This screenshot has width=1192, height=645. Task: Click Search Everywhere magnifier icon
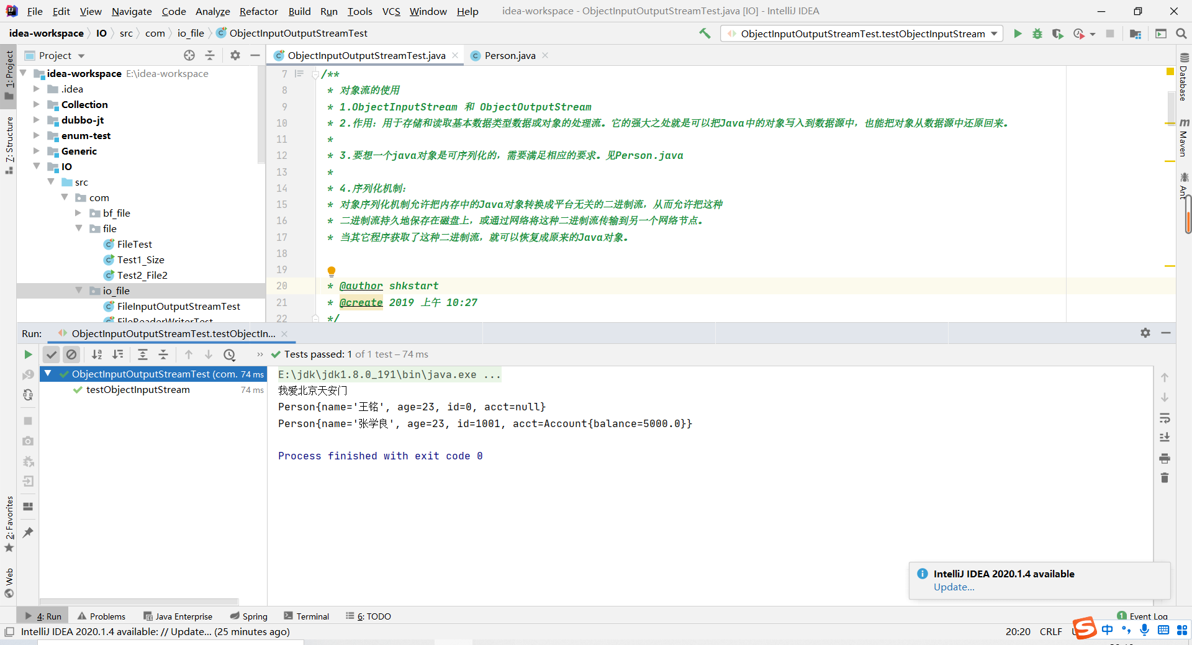click(x=1181, y=34)
